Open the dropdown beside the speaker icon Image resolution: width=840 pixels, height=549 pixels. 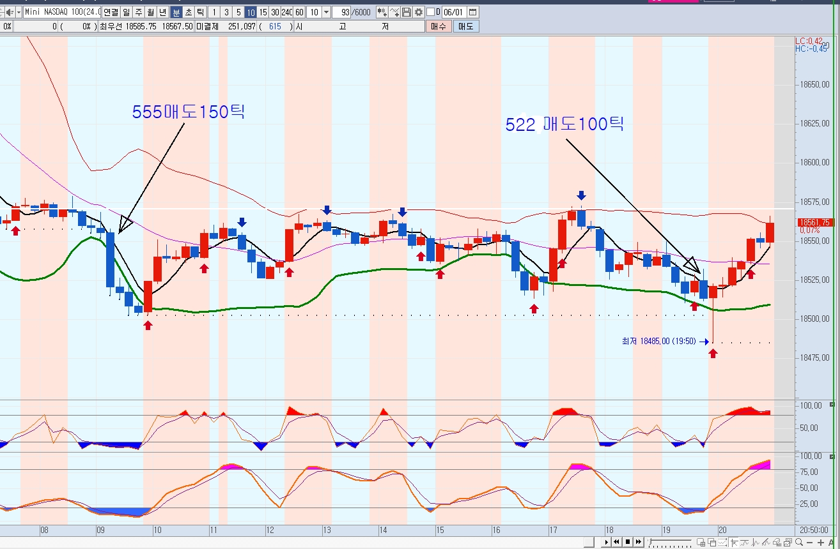[18, 12]
